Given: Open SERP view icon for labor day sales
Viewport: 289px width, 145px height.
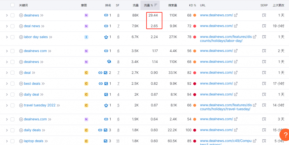Looking at the screenshot, I should pos(264,37).
